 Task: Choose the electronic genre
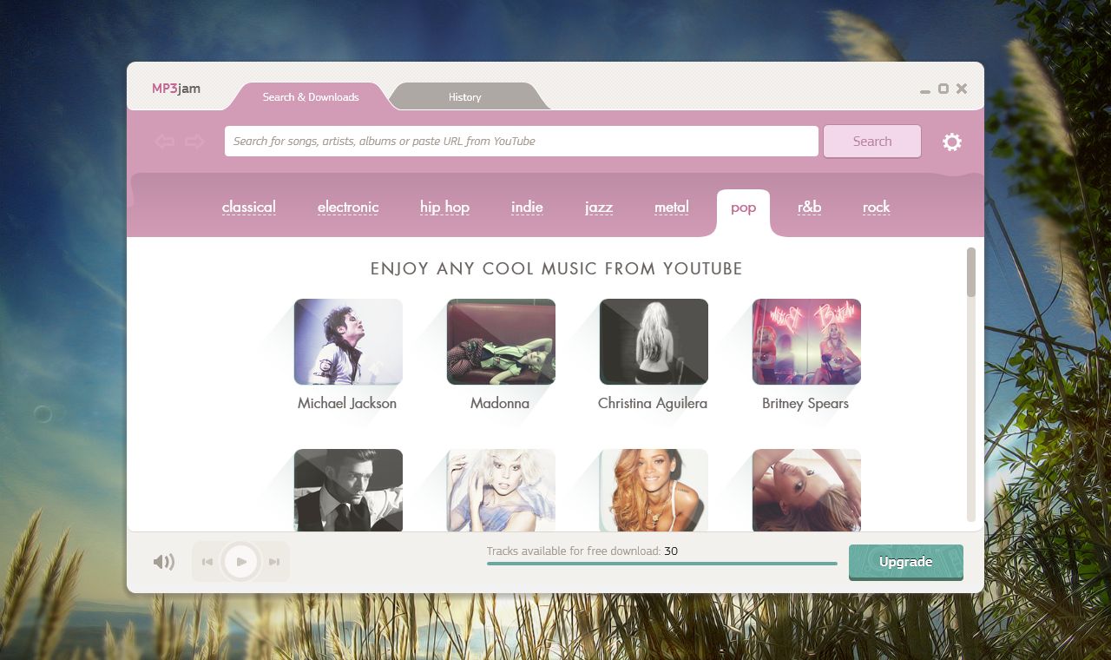[348, 207]
